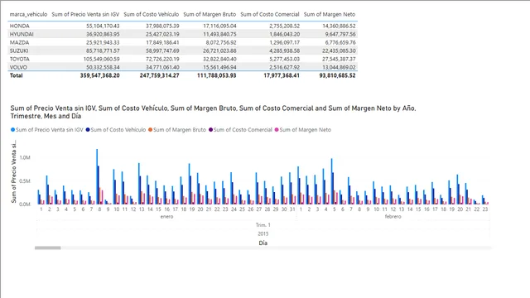The image size is (530, 298).
Task: Click HONDA value 55,104,170.43
Action: tap(103, 26)
